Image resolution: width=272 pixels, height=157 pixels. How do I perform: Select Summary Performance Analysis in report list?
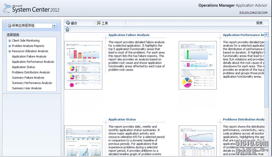coord(32,83)
